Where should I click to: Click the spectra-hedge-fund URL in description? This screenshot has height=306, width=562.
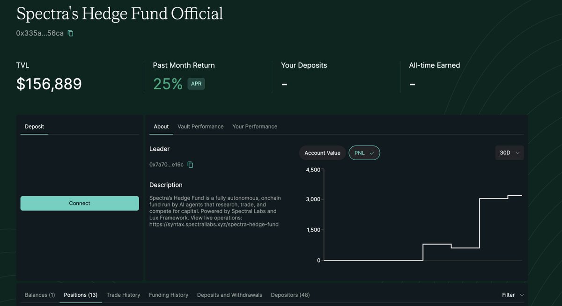(x=214, y=225)
